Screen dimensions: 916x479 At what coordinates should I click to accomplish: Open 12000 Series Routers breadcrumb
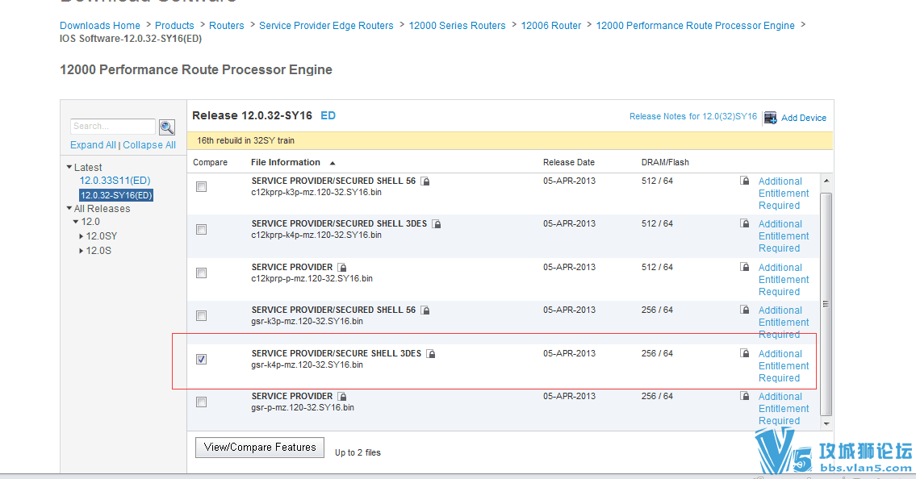[457, 26]
